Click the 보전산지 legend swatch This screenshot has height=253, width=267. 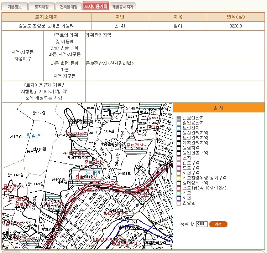pos(179,128)
